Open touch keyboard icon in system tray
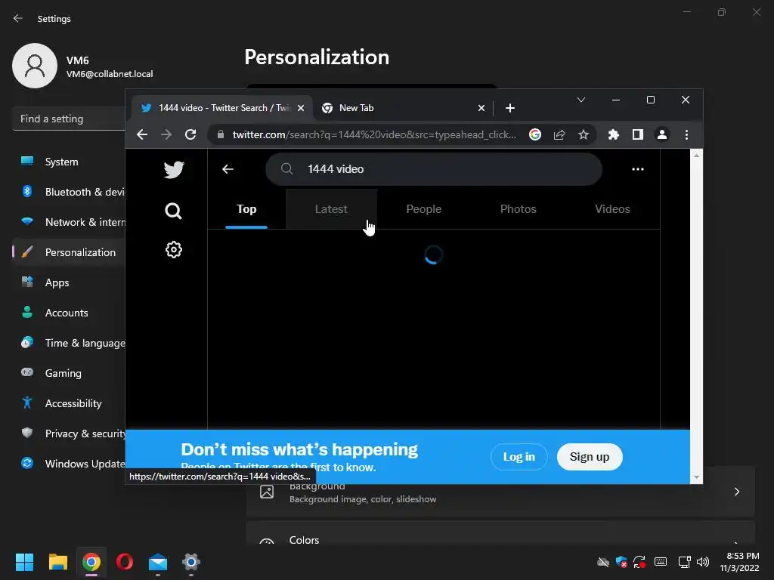 (661, 562)
